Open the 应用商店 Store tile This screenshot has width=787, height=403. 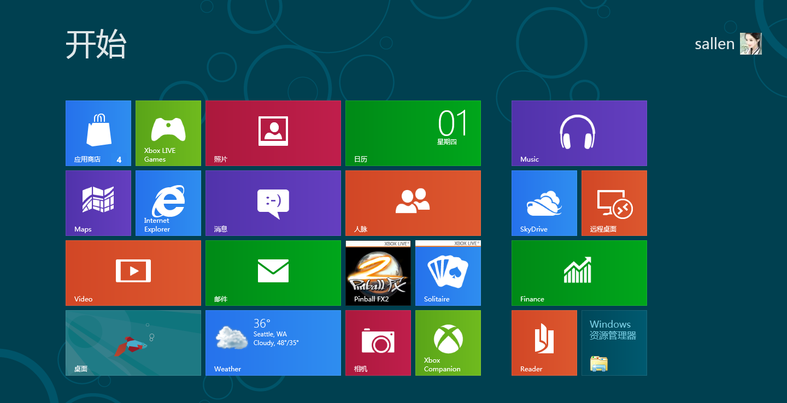pyautogui.click(x=98, y=133)
